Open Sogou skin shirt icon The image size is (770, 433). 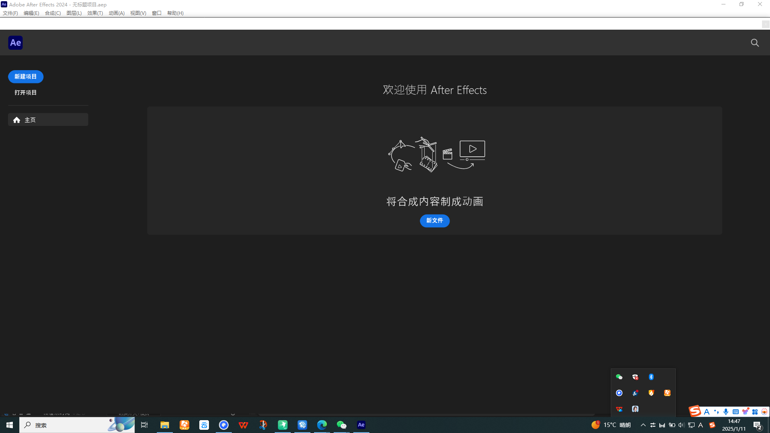746,411
